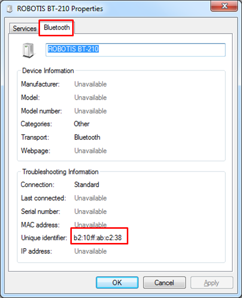
Task: Click the Device Information group heading
Action: coord(48,71)
